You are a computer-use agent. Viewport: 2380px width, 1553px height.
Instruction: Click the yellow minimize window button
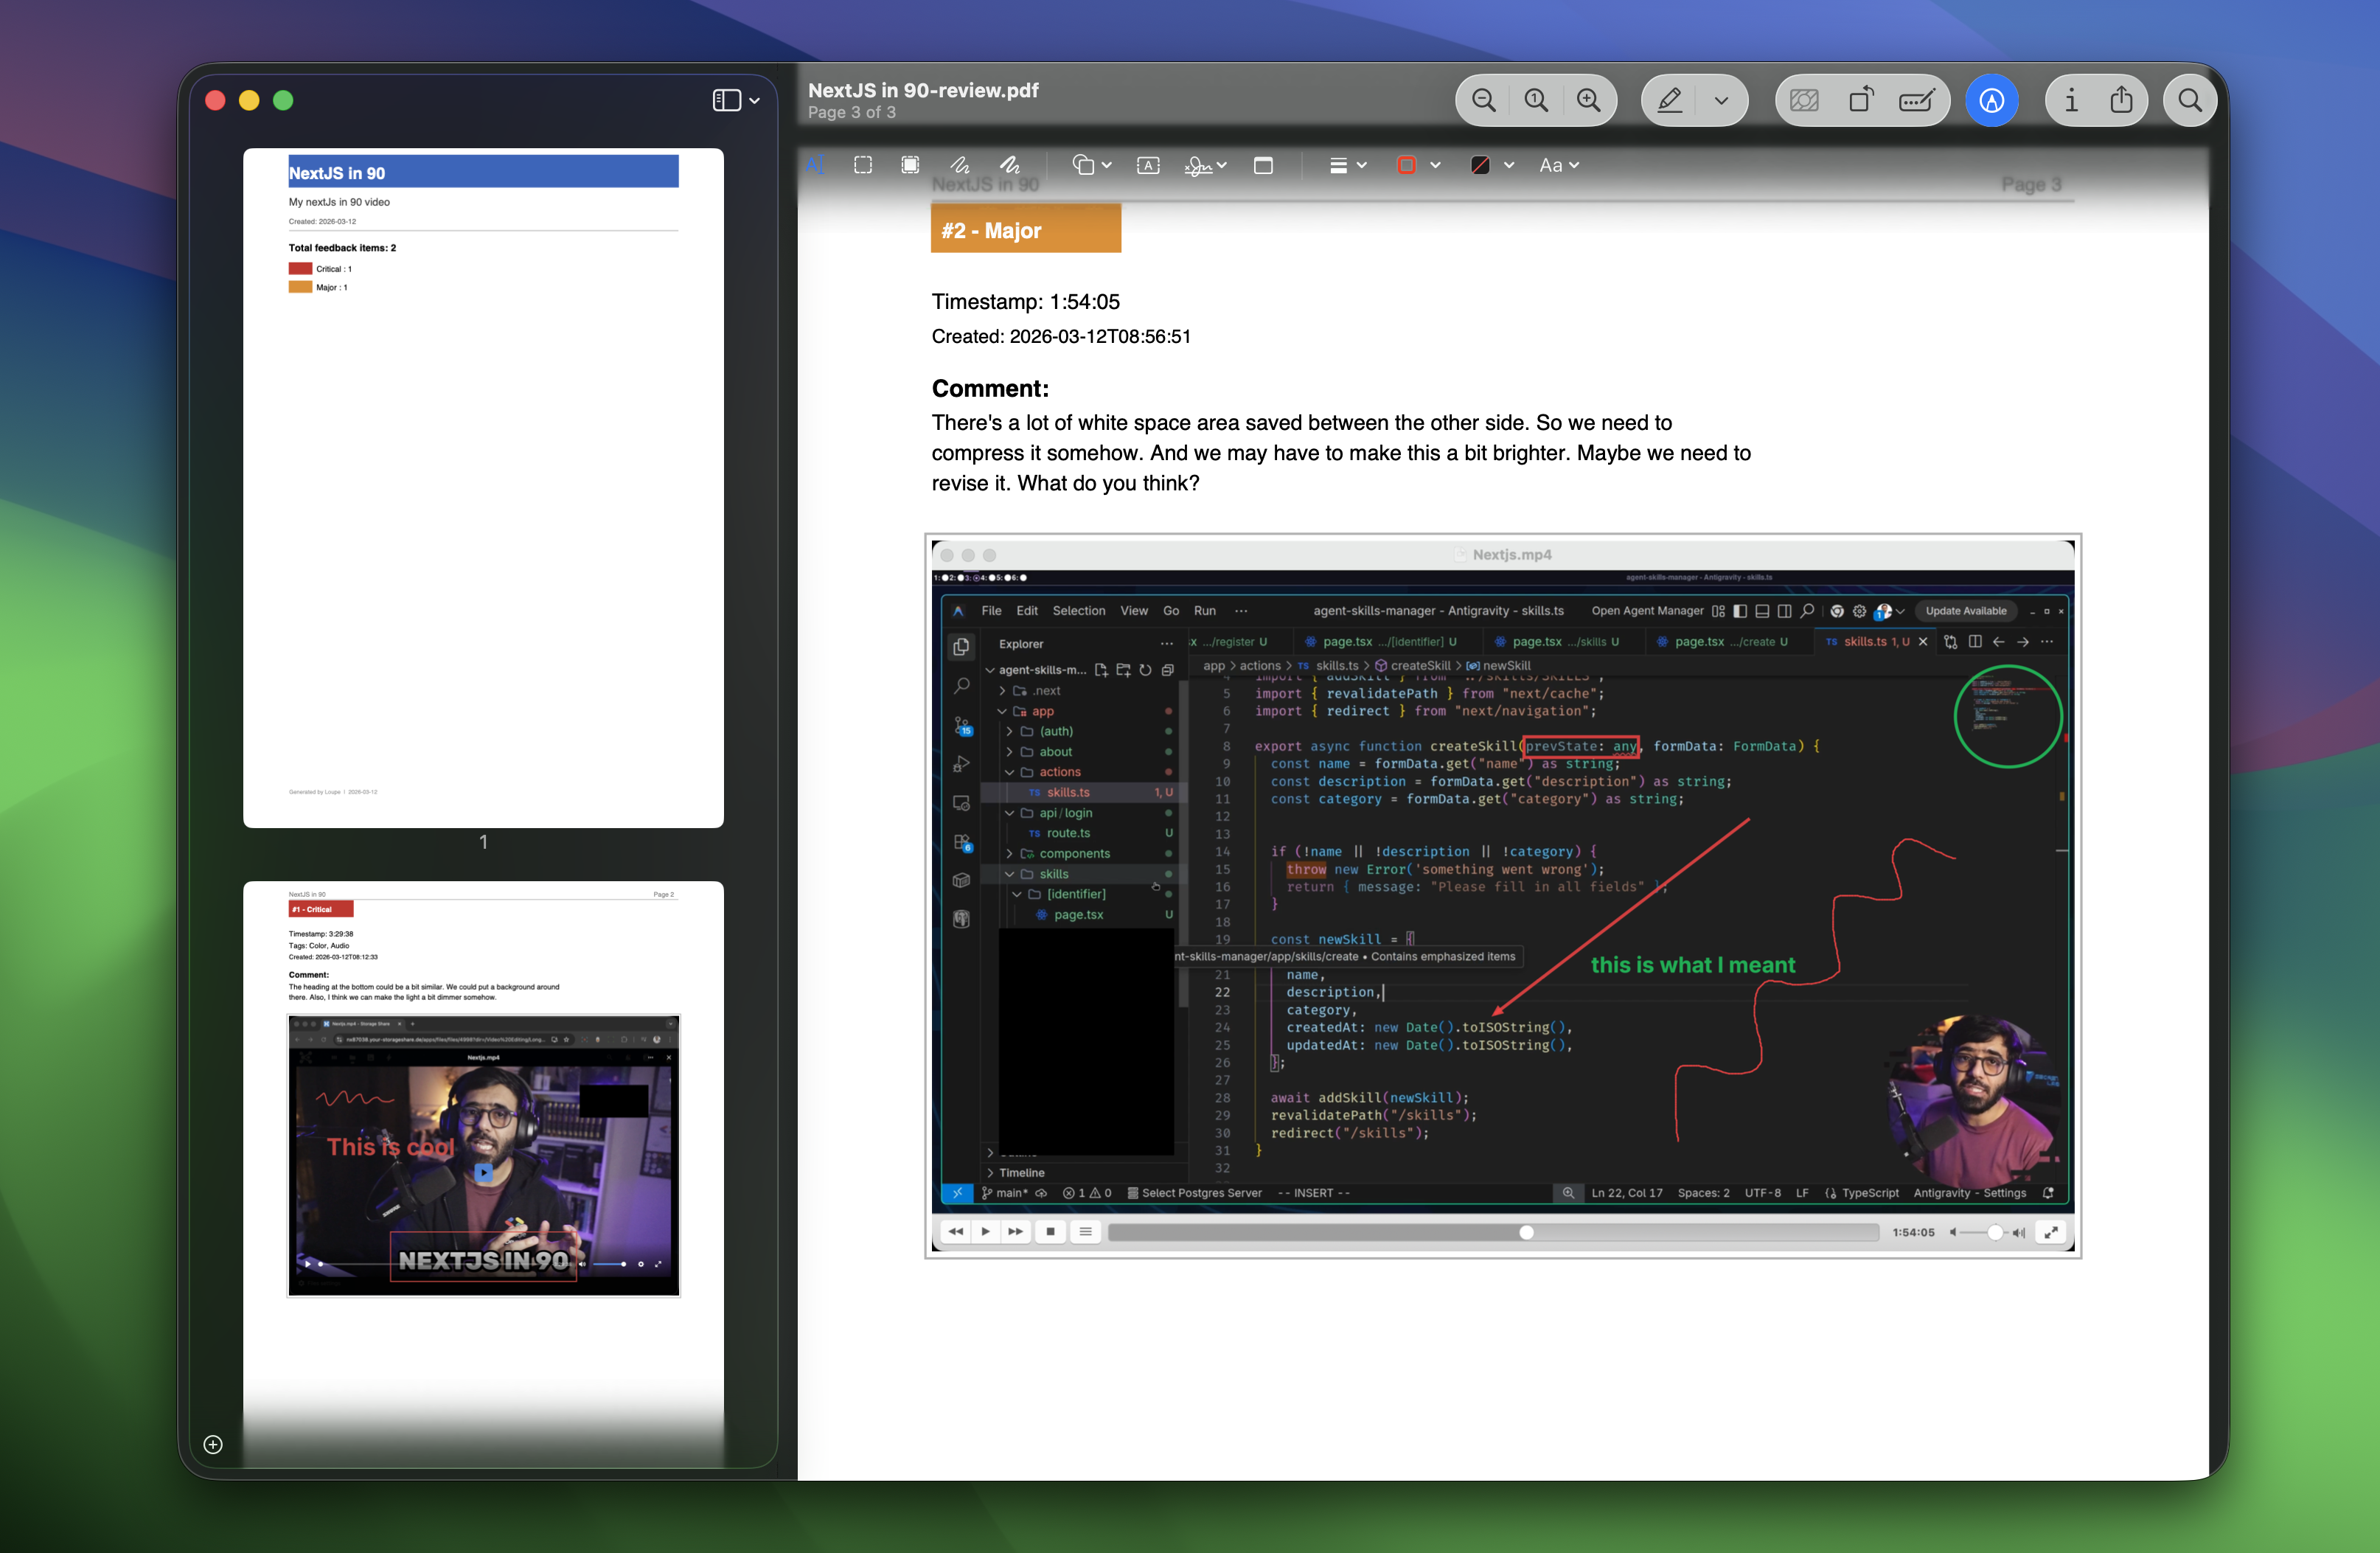click(x=249, y=100)
